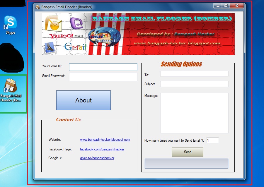
Task: Click the To recipient field
Action: point(194,73)
